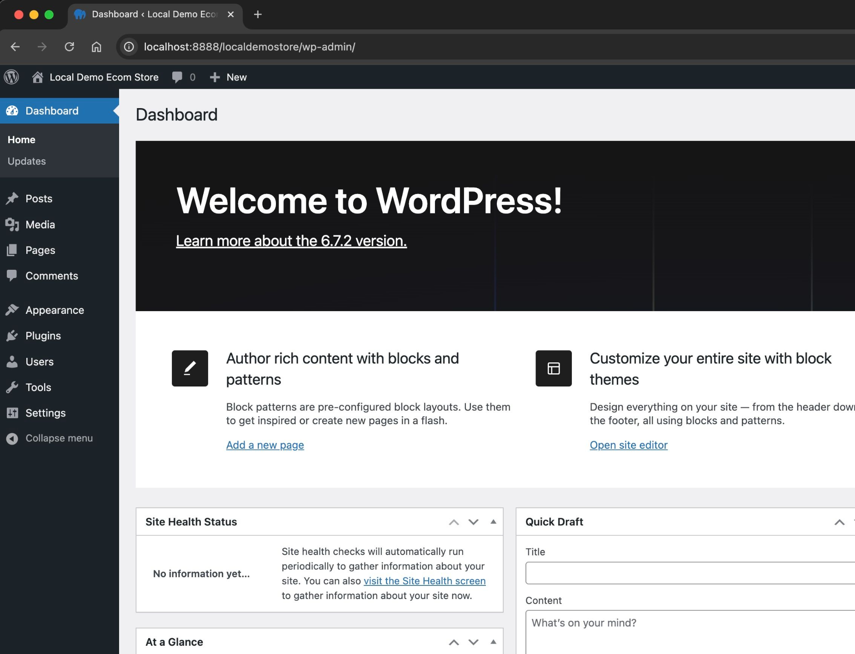
Task: Open the Plugins menu
Action: [x=60, y=336]
